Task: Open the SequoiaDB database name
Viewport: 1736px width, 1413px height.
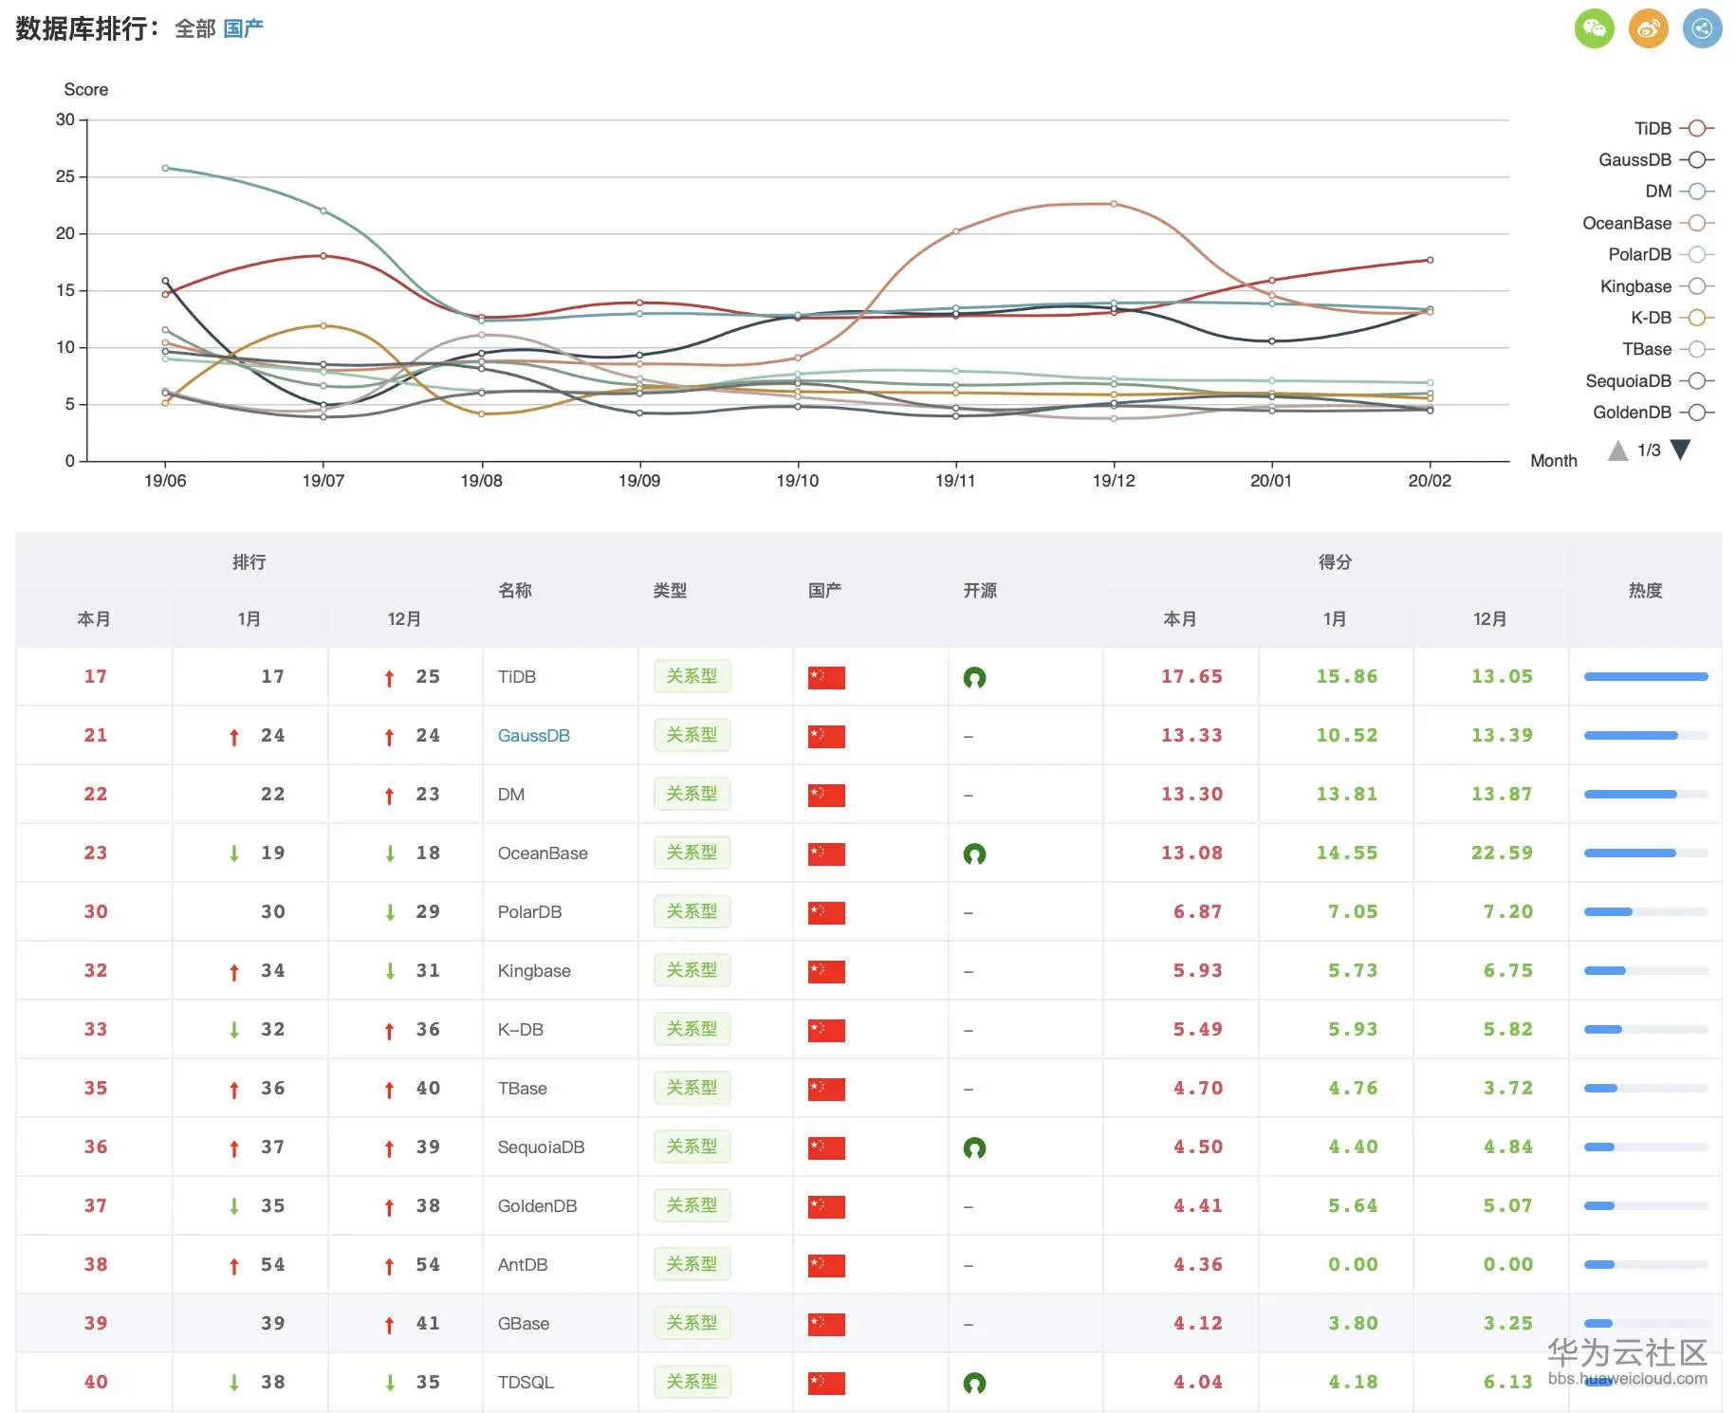Action: click(x=542, y=1147)
